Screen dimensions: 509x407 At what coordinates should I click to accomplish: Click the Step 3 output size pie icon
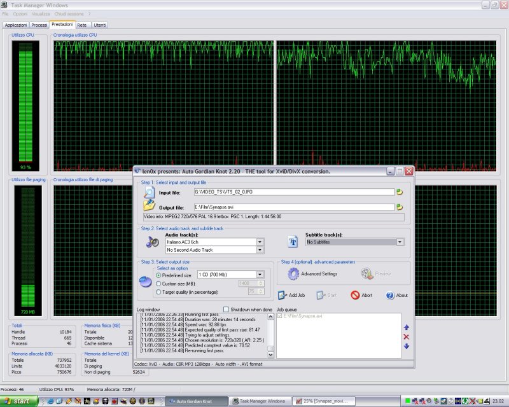[145, 281]
